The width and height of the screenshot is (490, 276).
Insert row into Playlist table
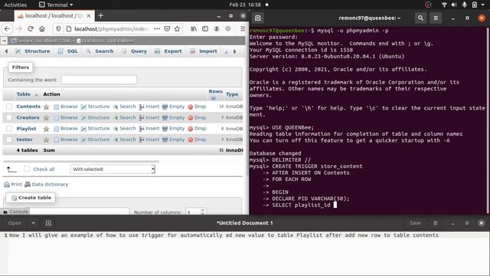pyautogui.click(x=149, y=129)
